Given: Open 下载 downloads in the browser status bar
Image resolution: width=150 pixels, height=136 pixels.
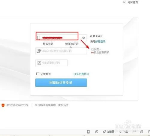Looking at the screenshot, I should [x=124, y=131].
